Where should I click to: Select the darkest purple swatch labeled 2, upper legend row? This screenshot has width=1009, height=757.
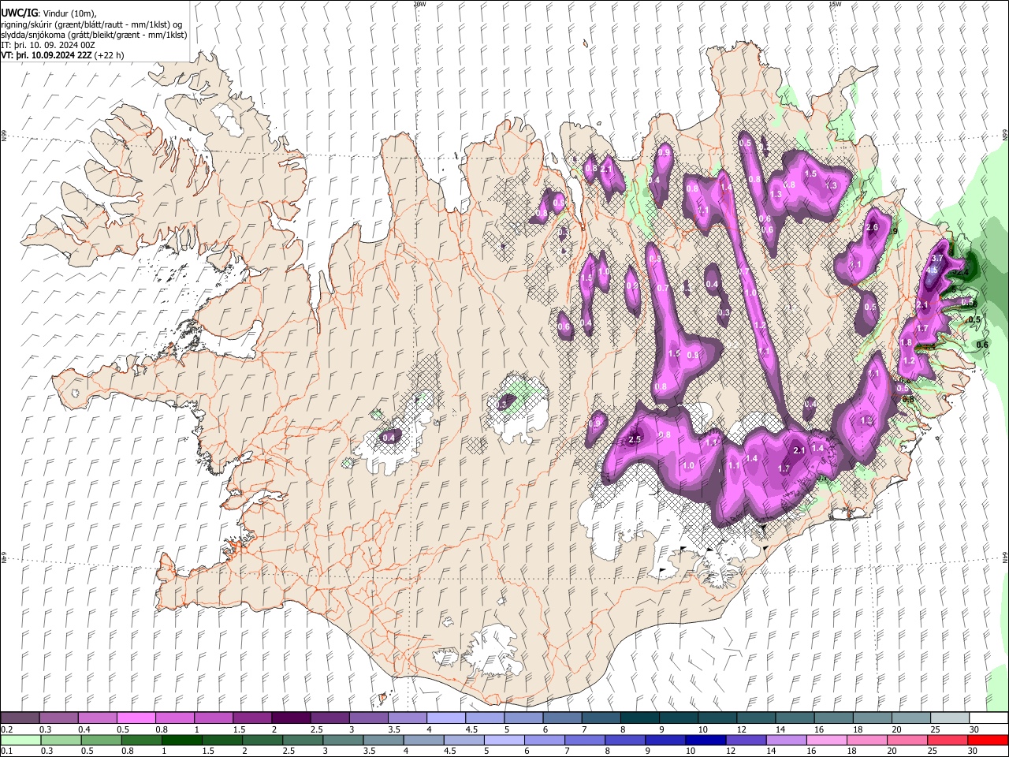point(290,718)
